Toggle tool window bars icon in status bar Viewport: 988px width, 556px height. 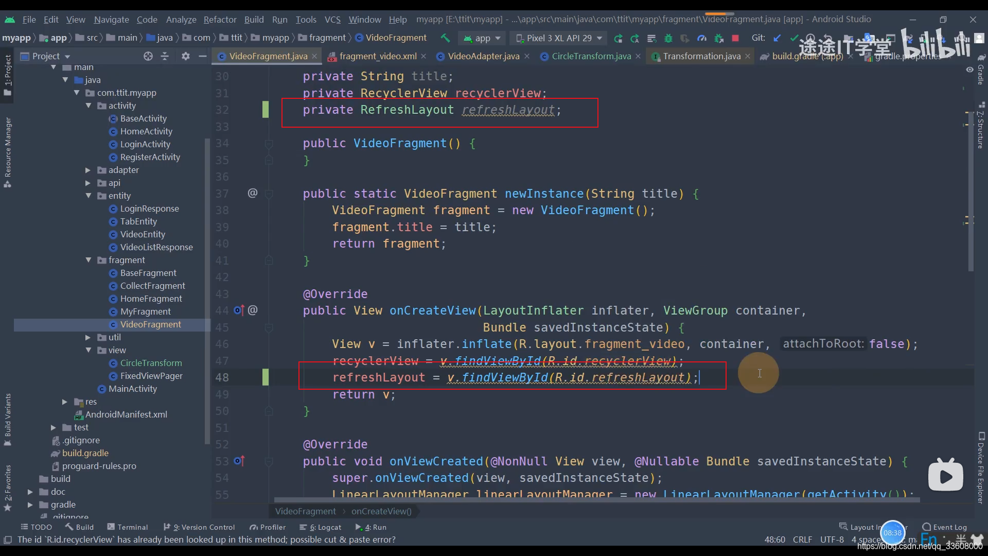click(x=8, y=540)
